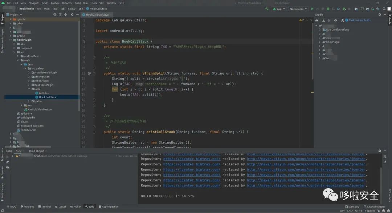The height and width of the screenshot is (213, 392).
Task: Expand all items in Project panel
Action: point(60,15)
